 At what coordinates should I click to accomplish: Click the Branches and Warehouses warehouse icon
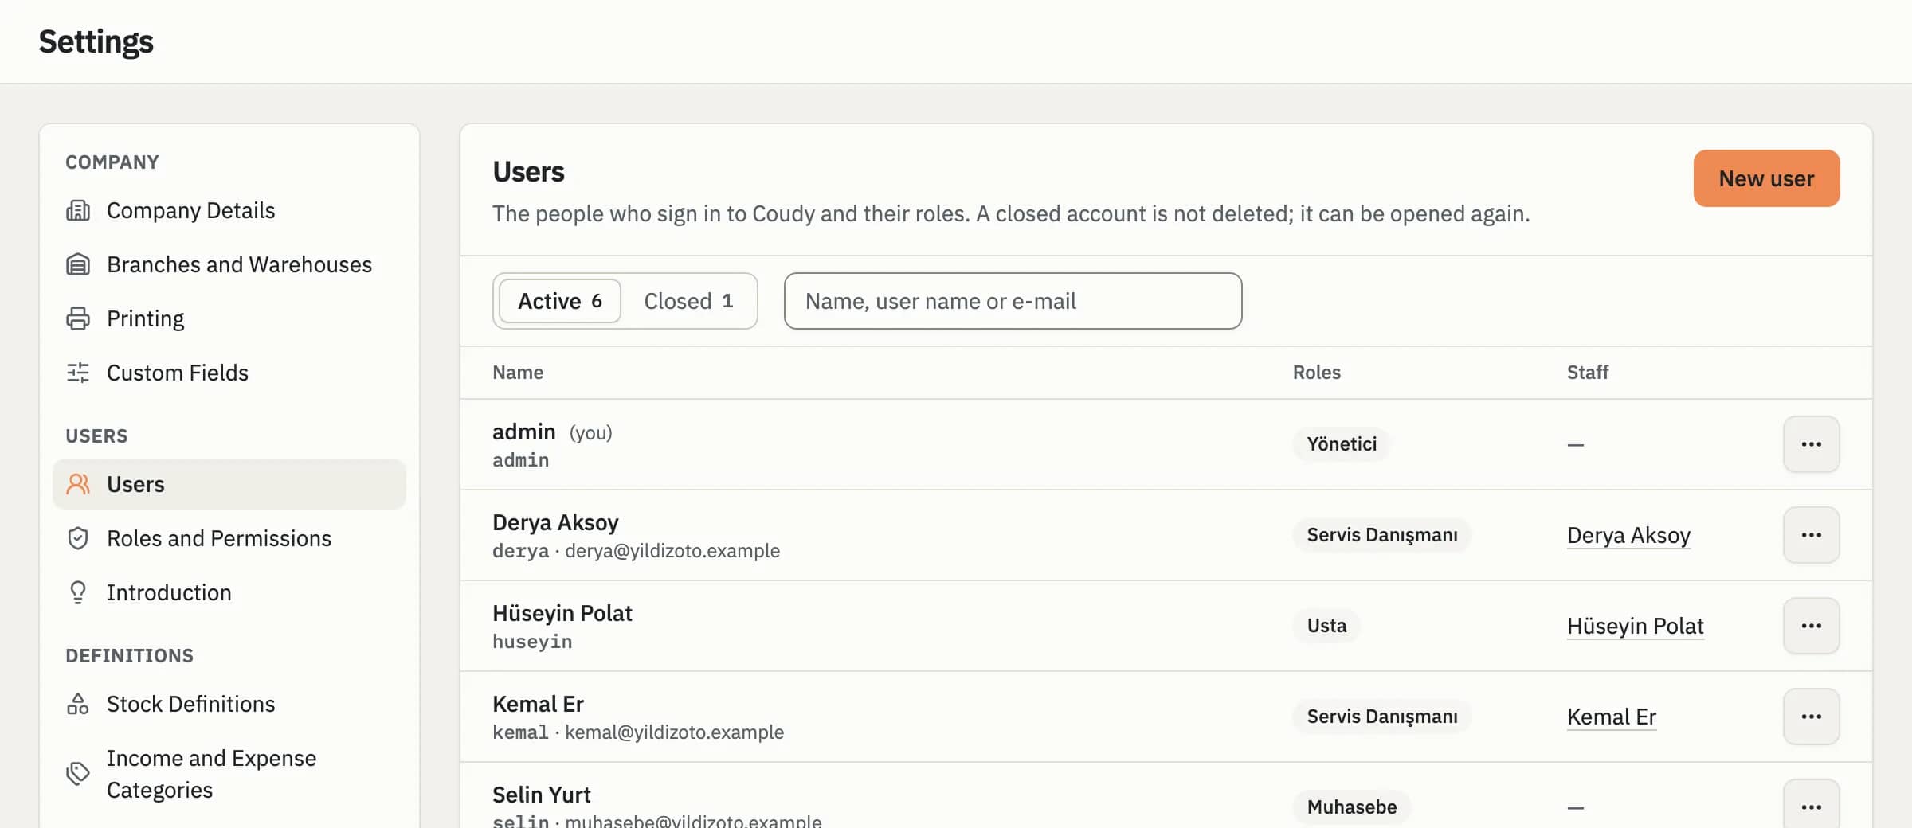click(78, 264)
